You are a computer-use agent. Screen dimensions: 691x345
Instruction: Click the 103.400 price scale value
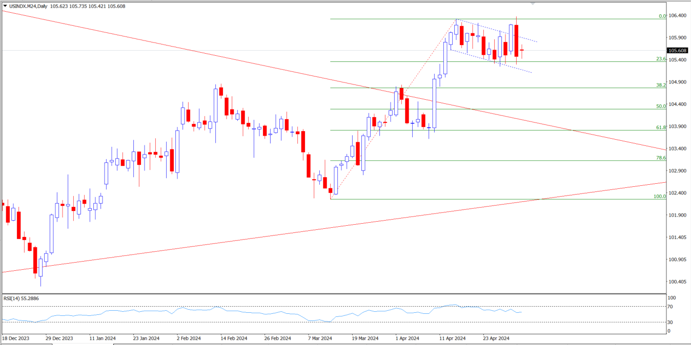pyautogui.click(x=678, y=148)
